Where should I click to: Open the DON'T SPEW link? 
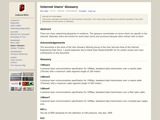[16, 26]
